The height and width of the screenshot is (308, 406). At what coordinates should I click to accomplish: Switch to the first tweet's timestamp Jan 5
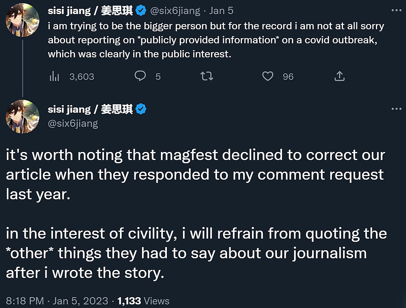[x=221, y=10]
